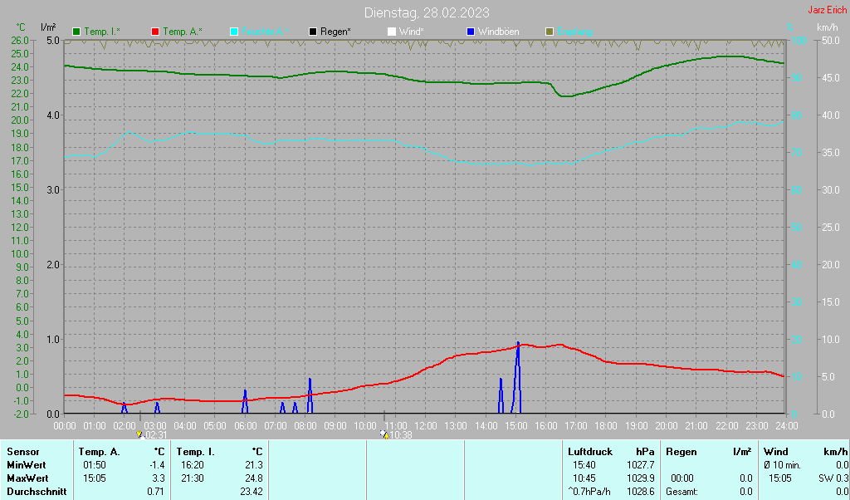Click the 24:00 time axis label

[787, 426]
